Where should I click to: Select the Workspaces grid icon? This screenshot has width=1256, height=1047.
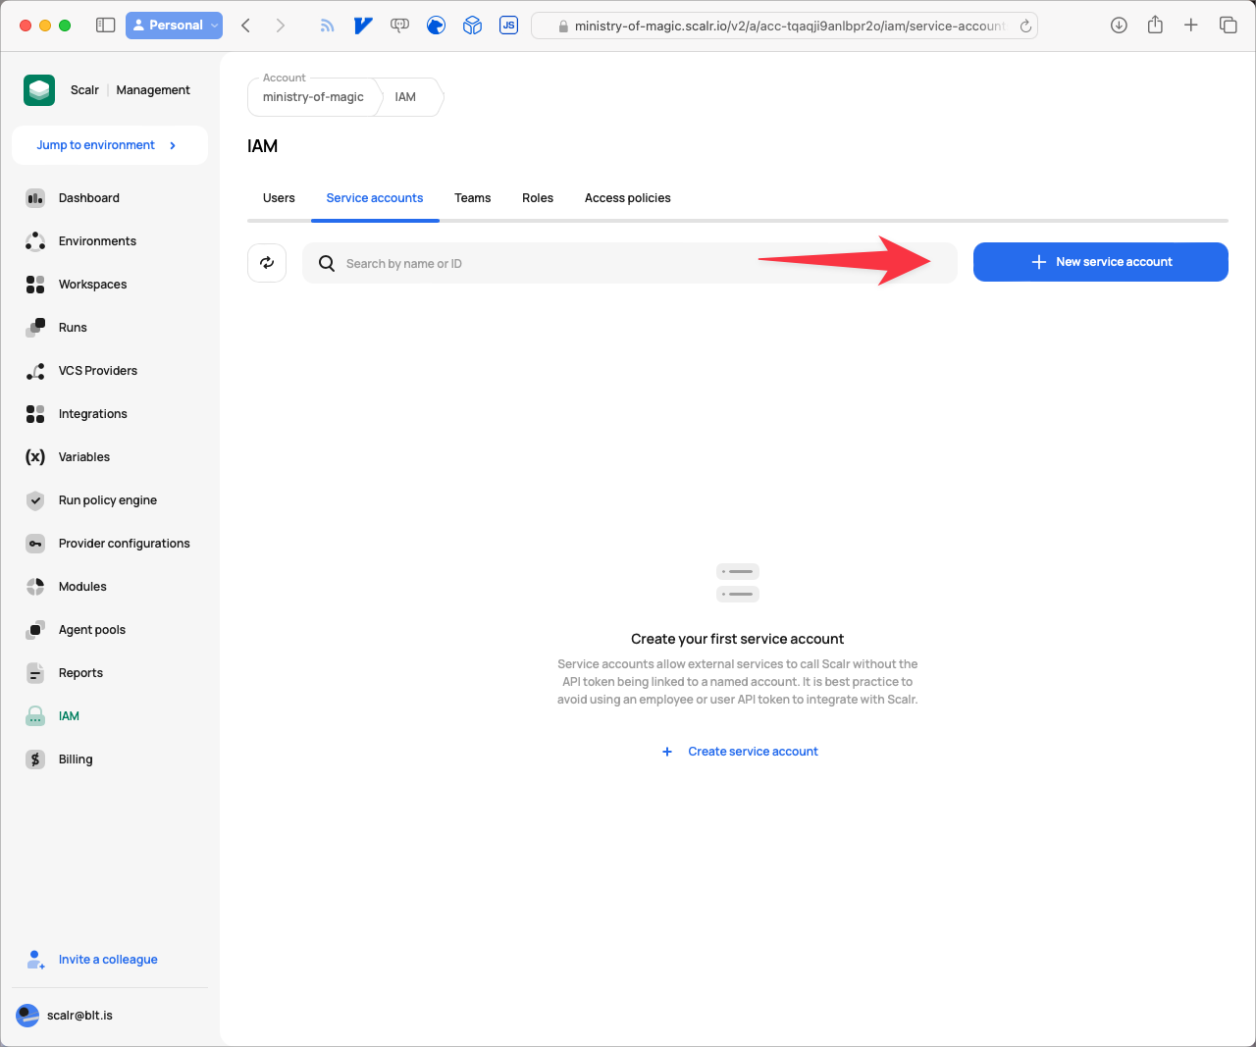(35, 285)
